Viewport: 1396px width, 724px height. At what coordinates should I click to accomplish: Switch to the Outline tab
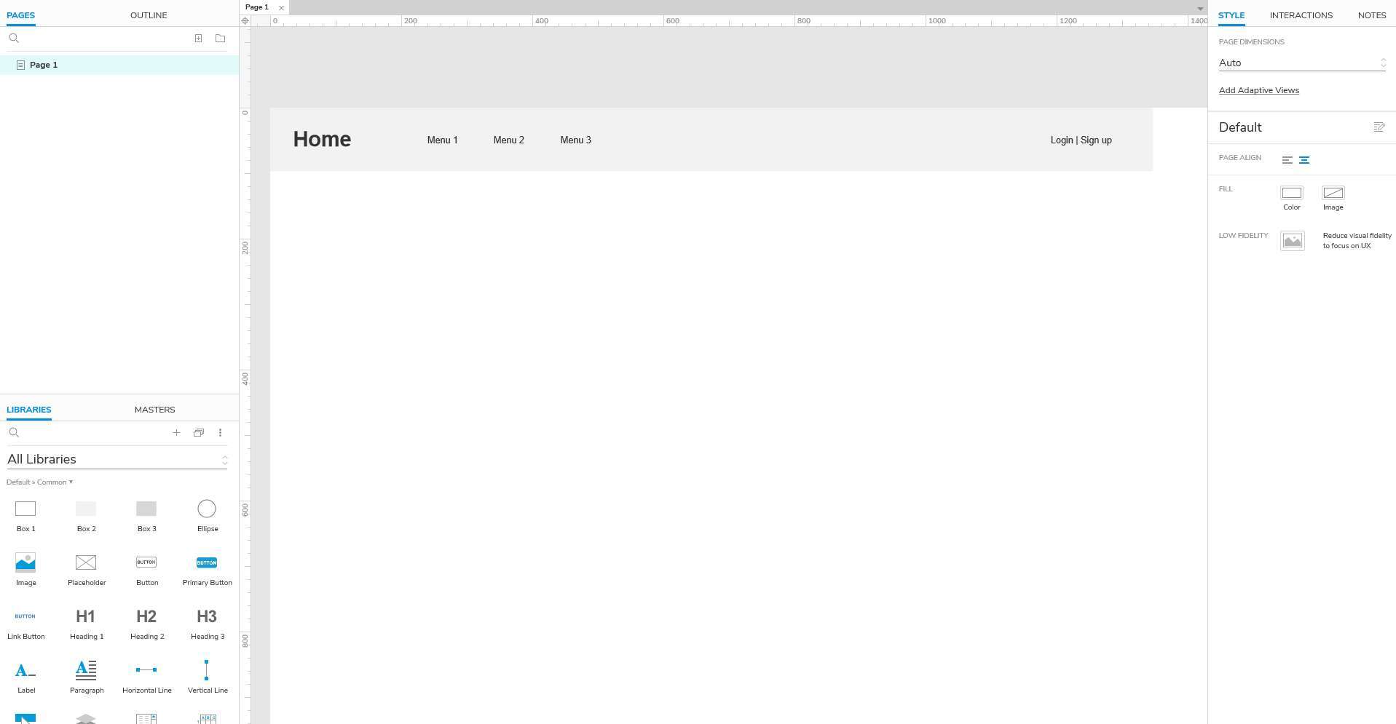149,15
